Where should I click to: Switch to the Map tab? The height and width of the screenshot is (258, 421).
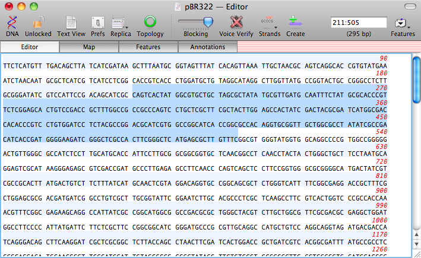pyautogui.click(x=89, y=46)
